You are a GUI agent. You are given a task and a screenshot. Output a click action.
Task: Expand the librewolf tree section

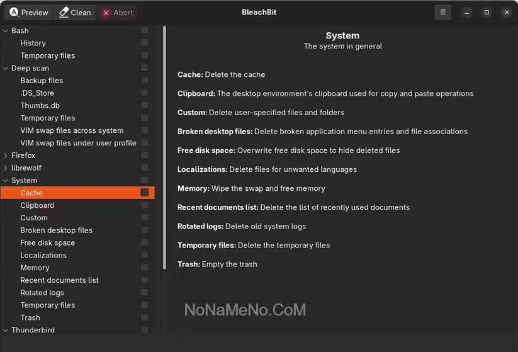6,168
